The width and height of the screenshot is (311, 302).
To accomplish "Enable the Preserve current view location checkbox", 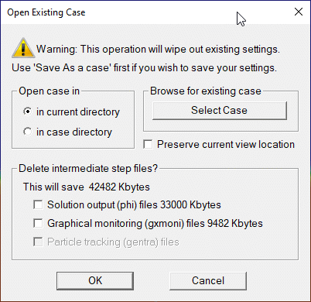I will [148, 144].
